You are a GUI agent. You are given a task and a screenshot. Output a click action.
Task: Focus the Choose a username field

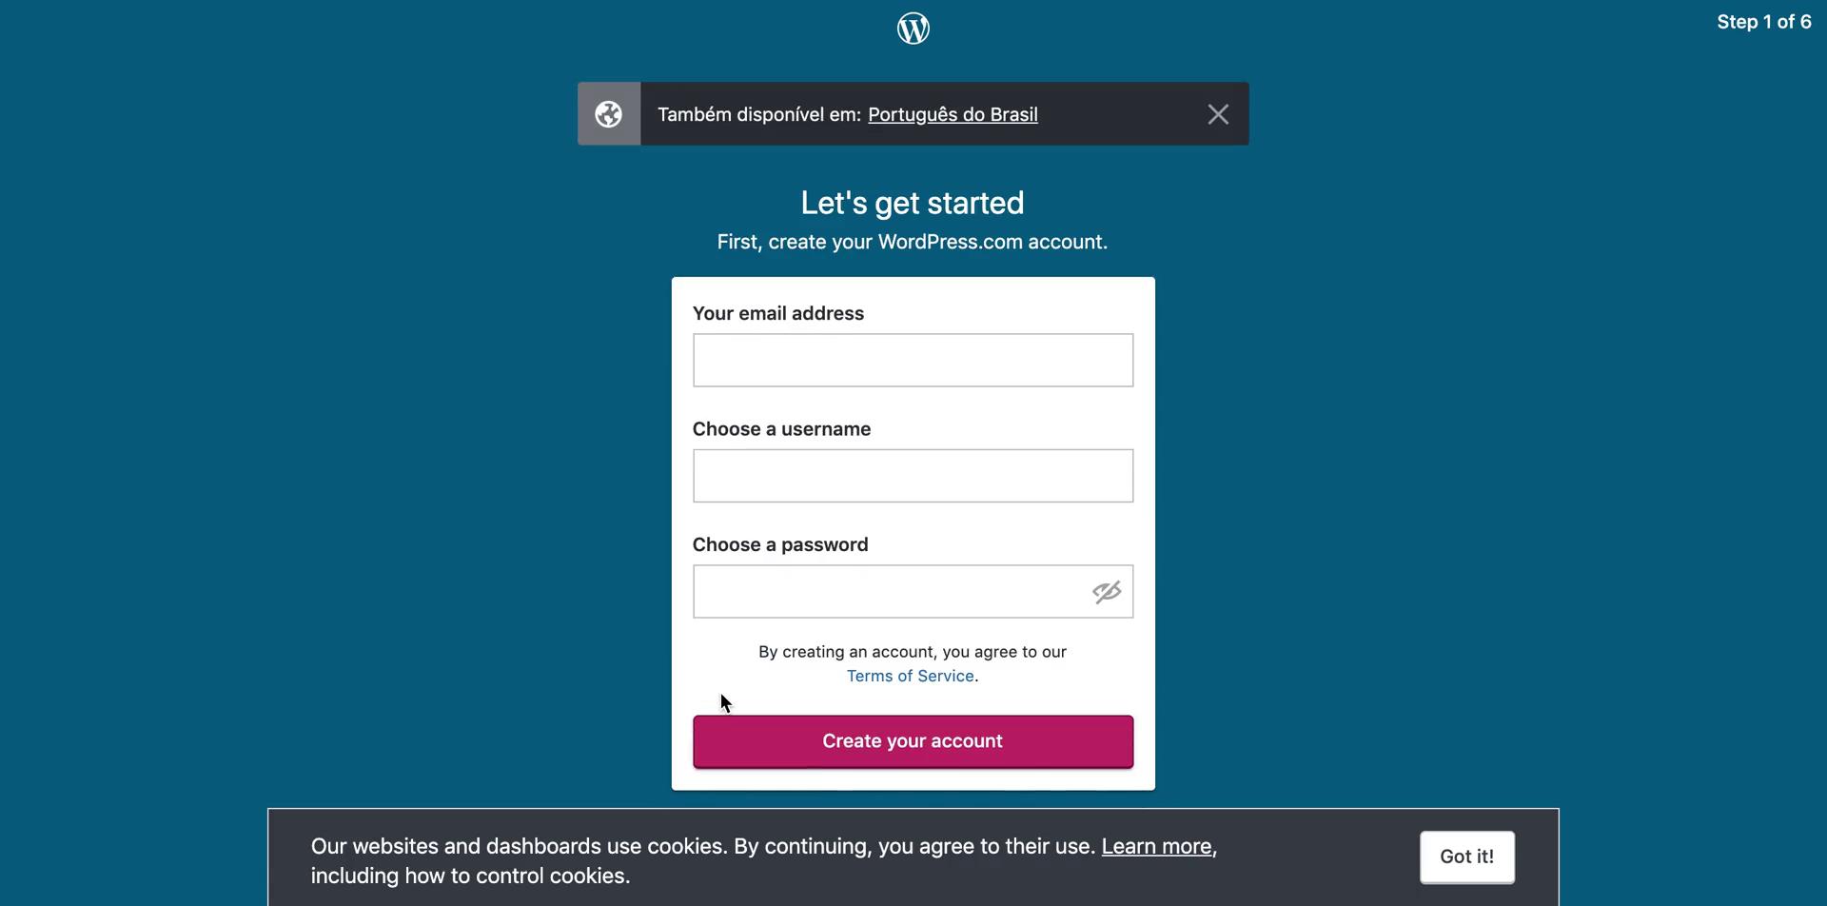(912, 475)
